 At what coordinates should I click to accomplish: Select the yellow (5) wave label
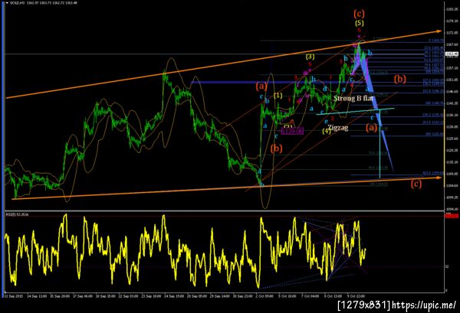tap(359, 23)
